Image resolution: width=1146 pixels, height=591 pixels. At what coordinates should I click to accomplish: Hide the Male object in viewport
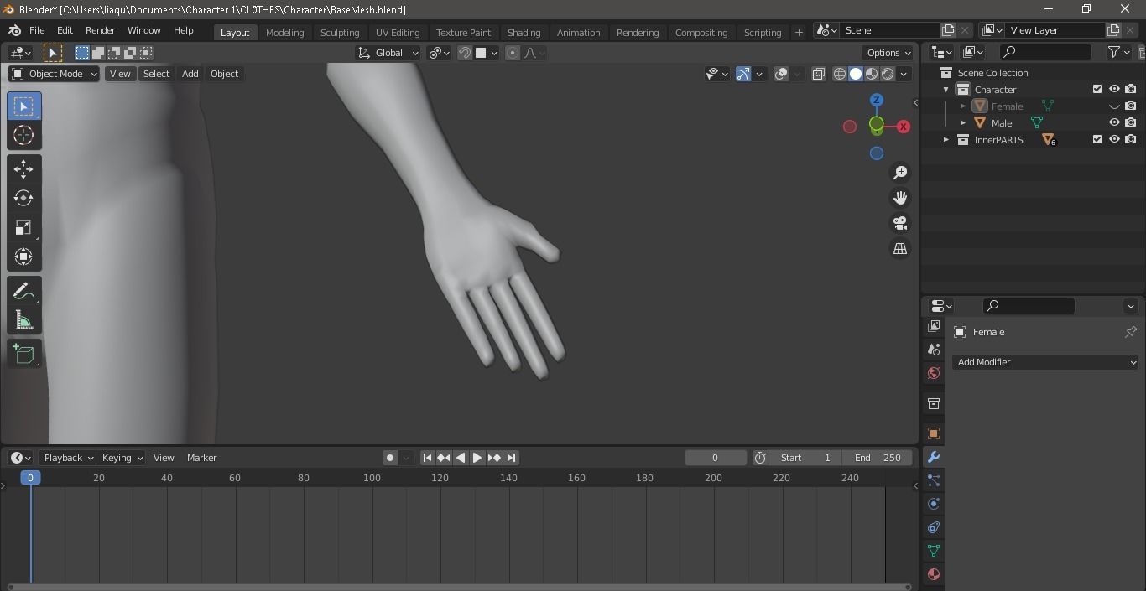(1114, 122)
